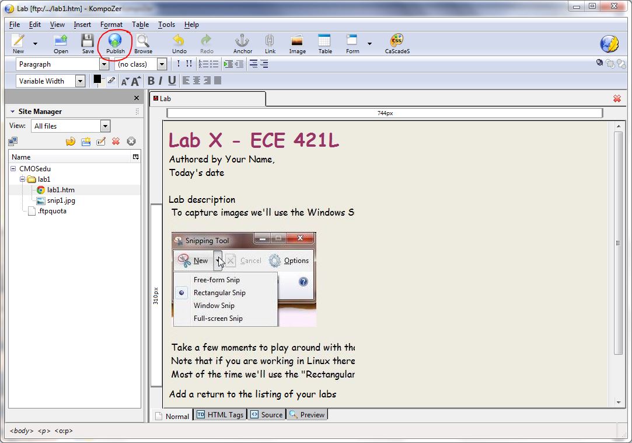Click the Save button
Image resolution: width=632 pixels, height=443 pixels.
click(x=88, y=42)
